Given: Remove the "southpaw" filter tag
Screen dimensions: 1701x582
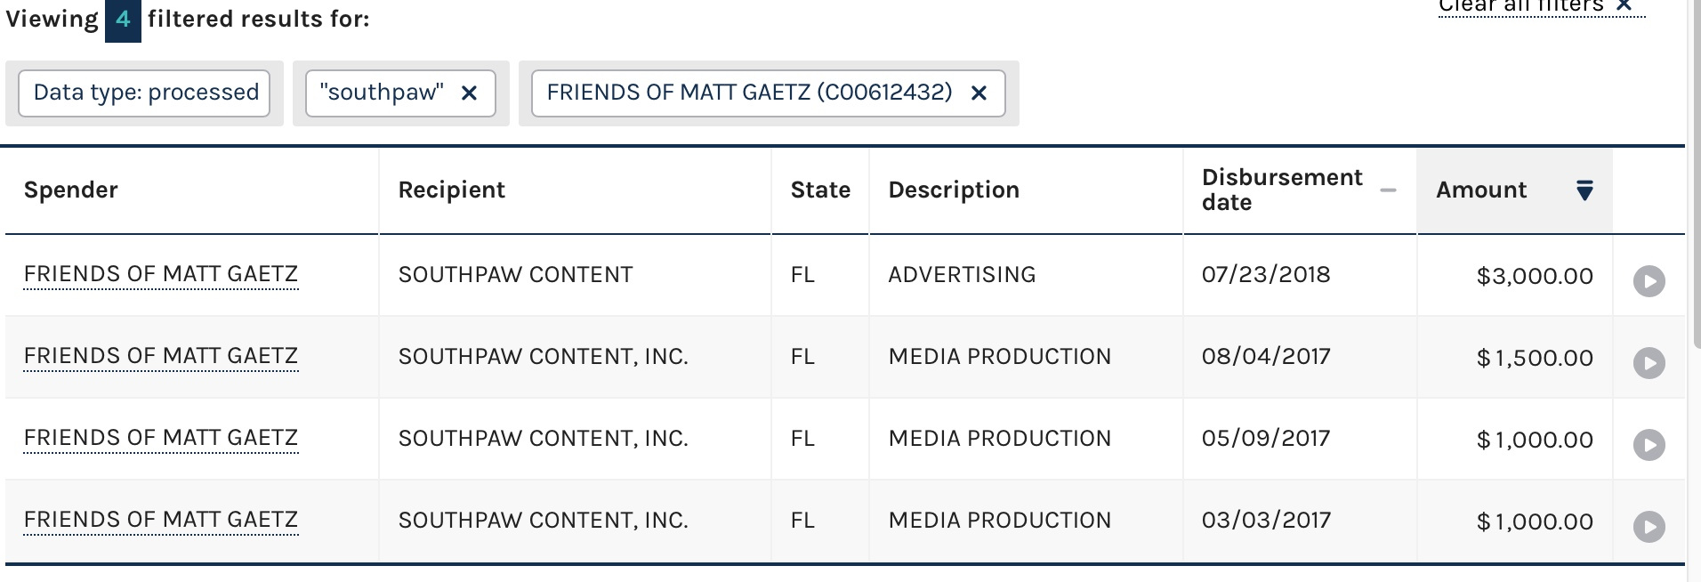Looking at the screenshot, I should (469, 93).
